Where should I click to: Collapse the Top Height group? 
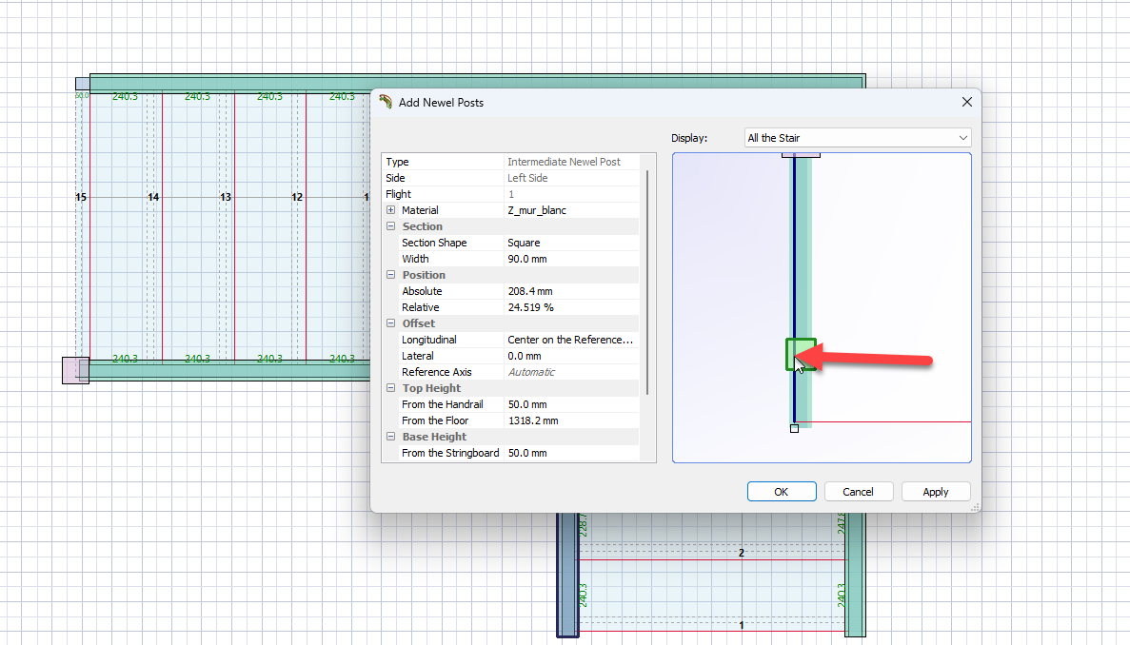390,388
